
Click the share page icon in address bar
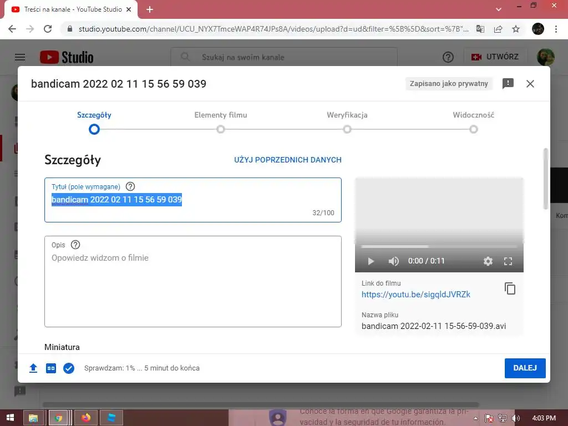[x=498, y=29]
